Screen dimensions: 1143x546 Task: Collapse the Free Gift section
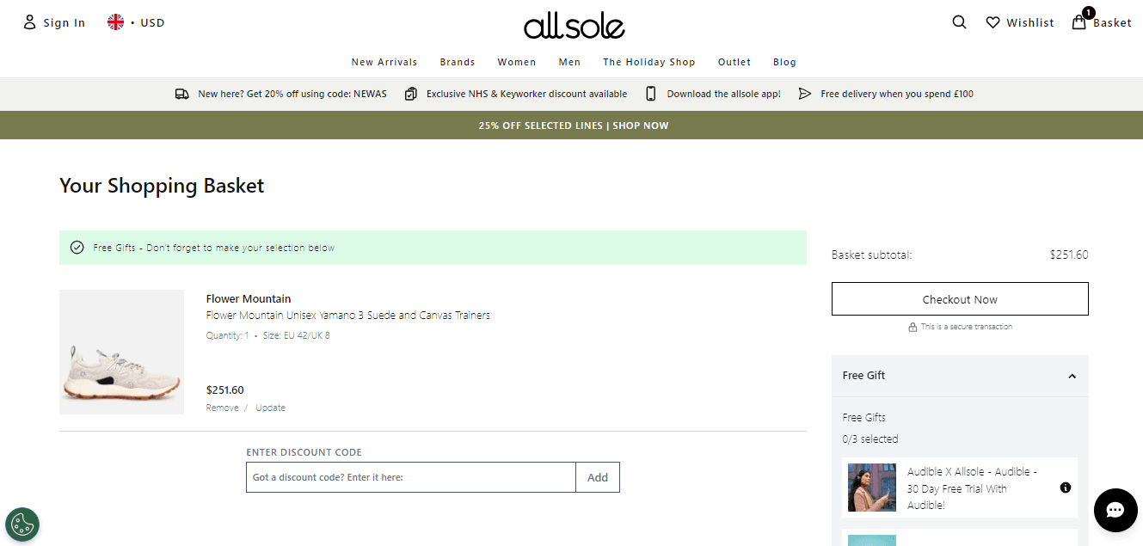point(1072,376)
